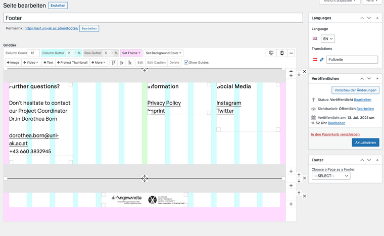
Task: Click the bottom vertical align icon
Action: point(130,63)
